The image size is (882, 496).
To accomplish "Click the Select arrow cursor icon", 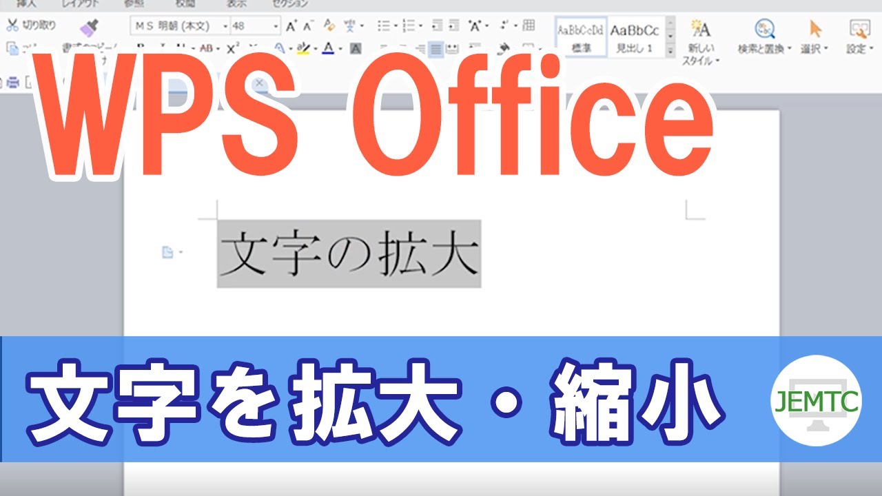I will pos(816,28).
